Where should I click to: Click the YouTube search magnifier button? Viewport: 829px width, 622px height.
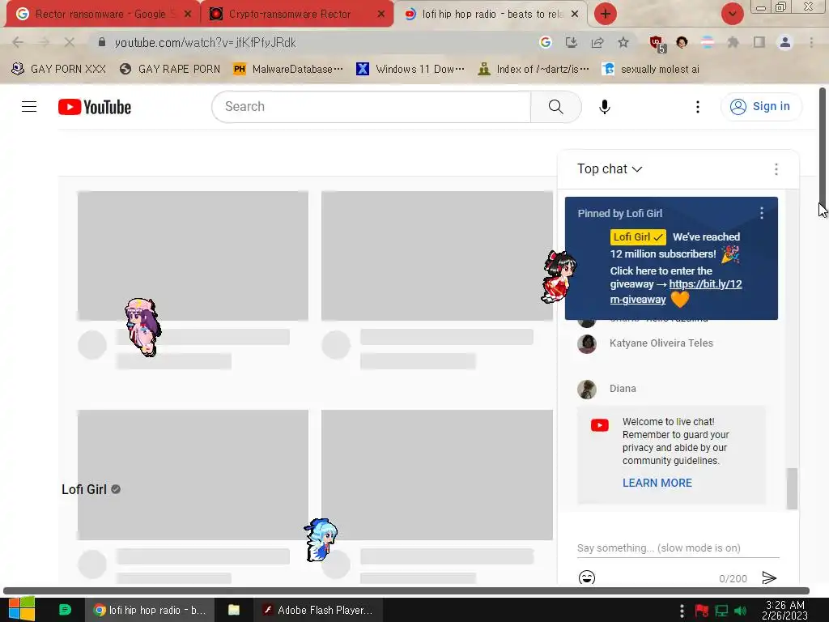point(555,107)
